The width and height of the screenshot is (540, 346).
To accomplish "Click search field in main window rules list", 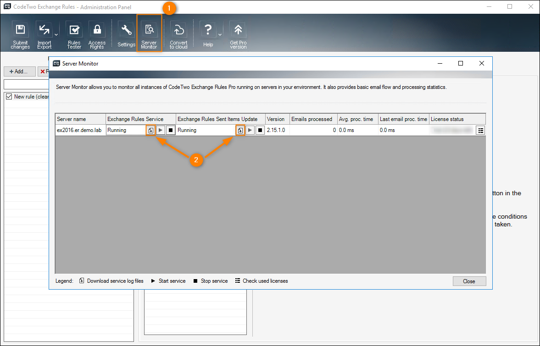I will point(26,84).
